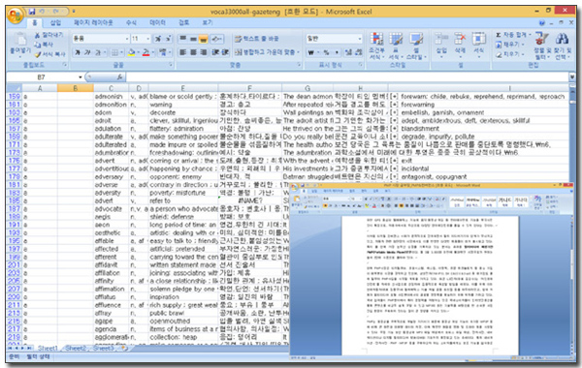Viewport: 582px width, 368px height.
Task: Toggle bottom alignment (highlighted)
Action: (x=203, y=39)
